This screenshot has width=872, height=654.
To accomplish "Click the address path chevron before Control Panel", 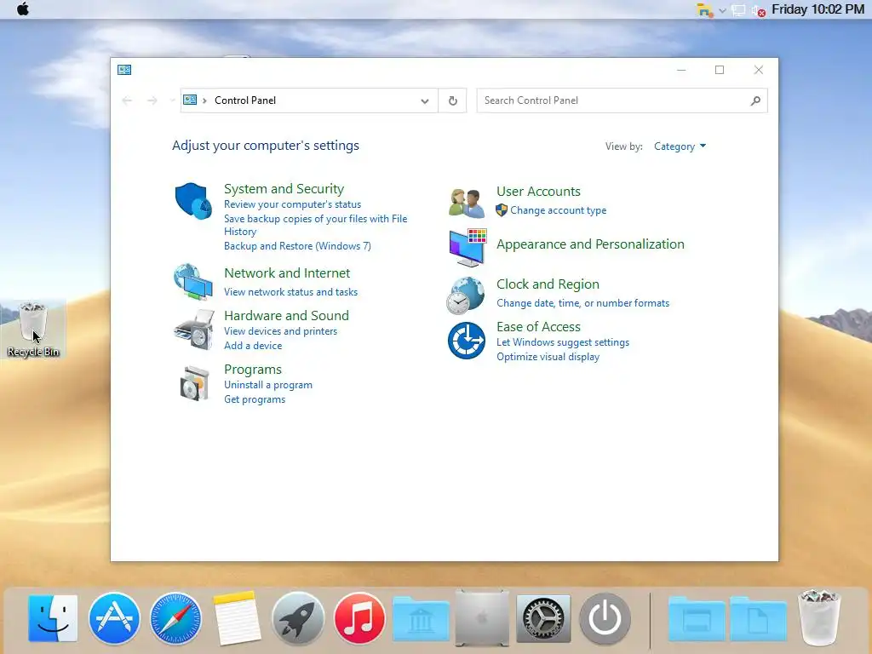I will [x=204, y=100].
